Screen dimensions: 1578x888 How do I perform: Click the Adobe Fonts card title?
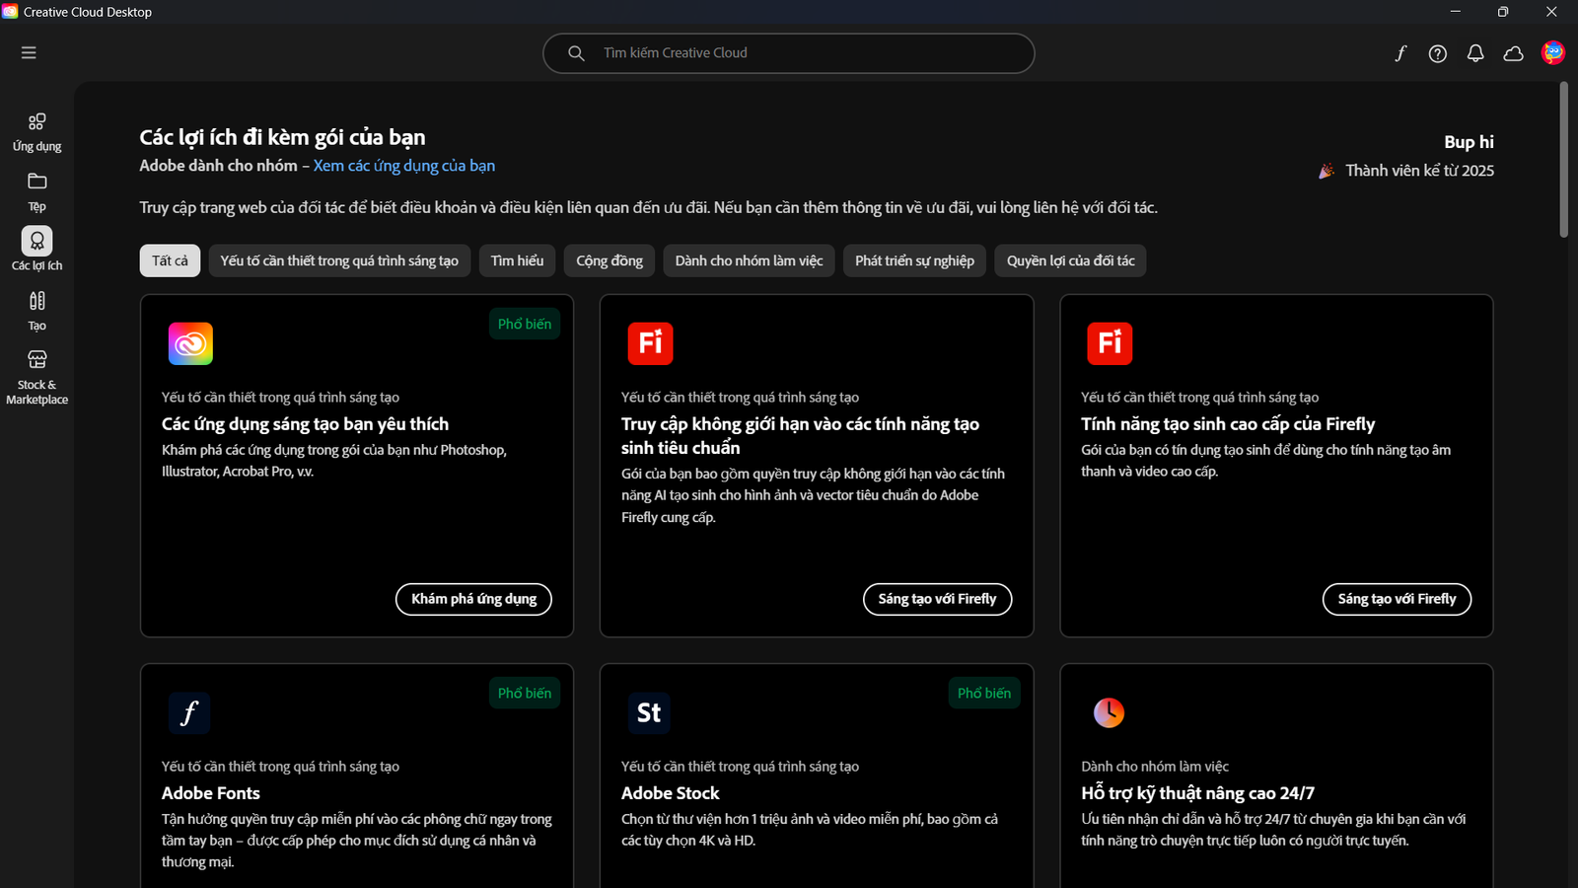(211, 793)
